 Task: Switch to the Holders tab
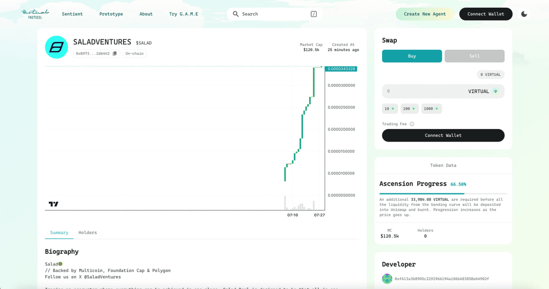click(87, 232)
